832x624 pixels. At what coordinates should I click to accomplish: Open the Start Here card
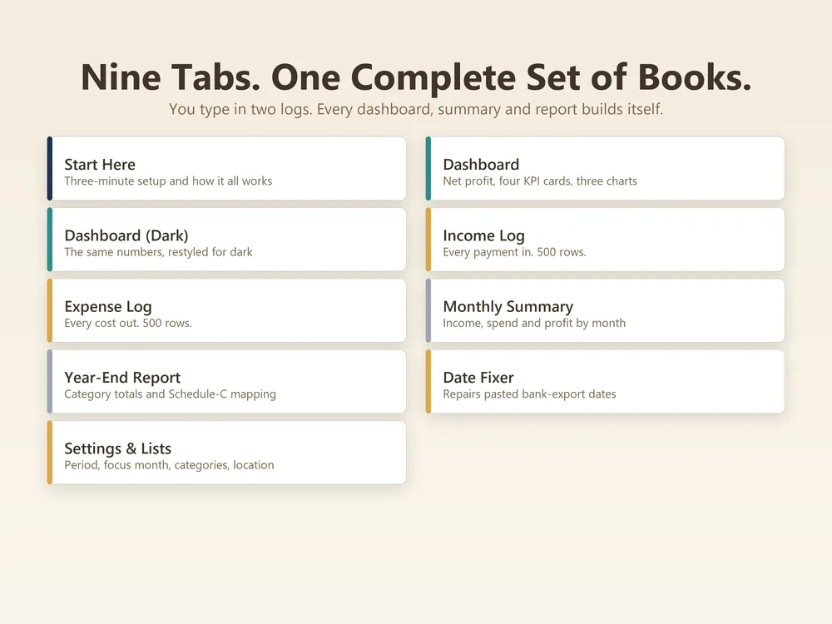[x=226, y=169]
